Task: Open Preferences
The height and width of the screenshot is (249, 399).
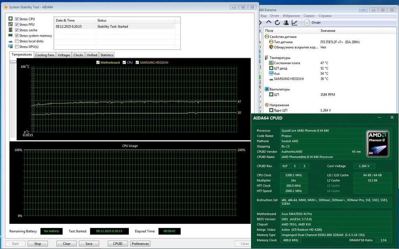Action: [140, 244]
